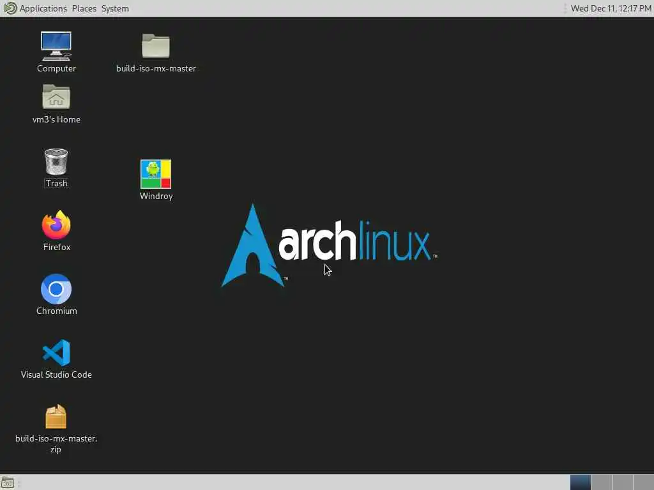
Task: Launch Windroy from the desktop
Action: [156, 174]
